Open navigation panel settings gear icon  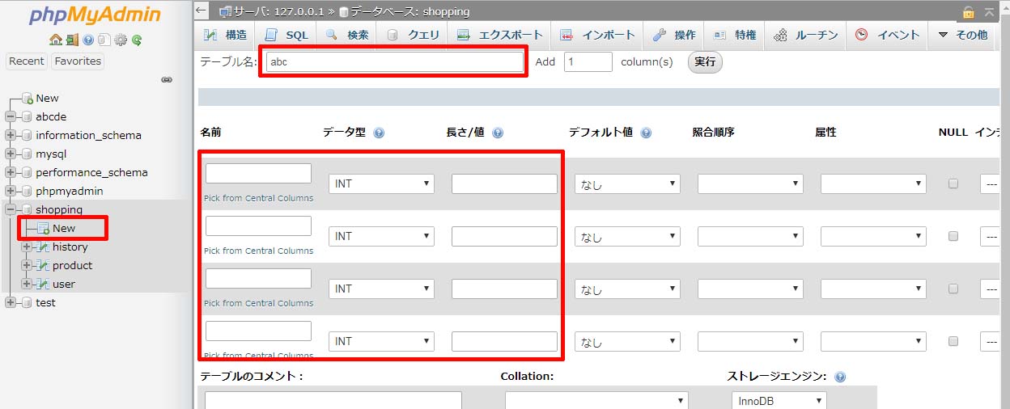(121, 40)
